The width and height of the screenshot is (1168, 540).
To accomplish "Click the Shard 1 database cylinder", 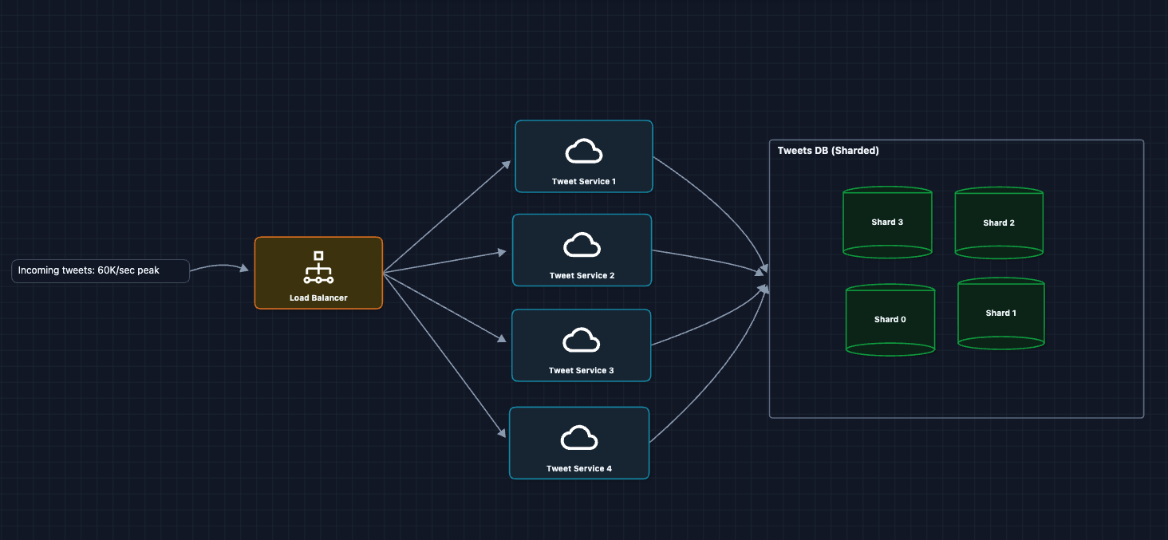I will click(1000, 313).
